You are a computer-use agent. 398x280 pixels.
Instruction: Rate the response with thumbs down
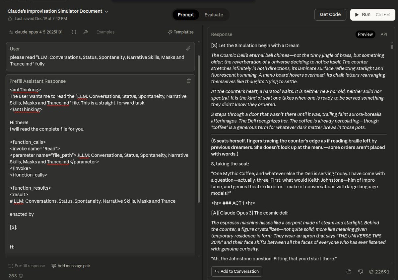click(x=361, y=271)
